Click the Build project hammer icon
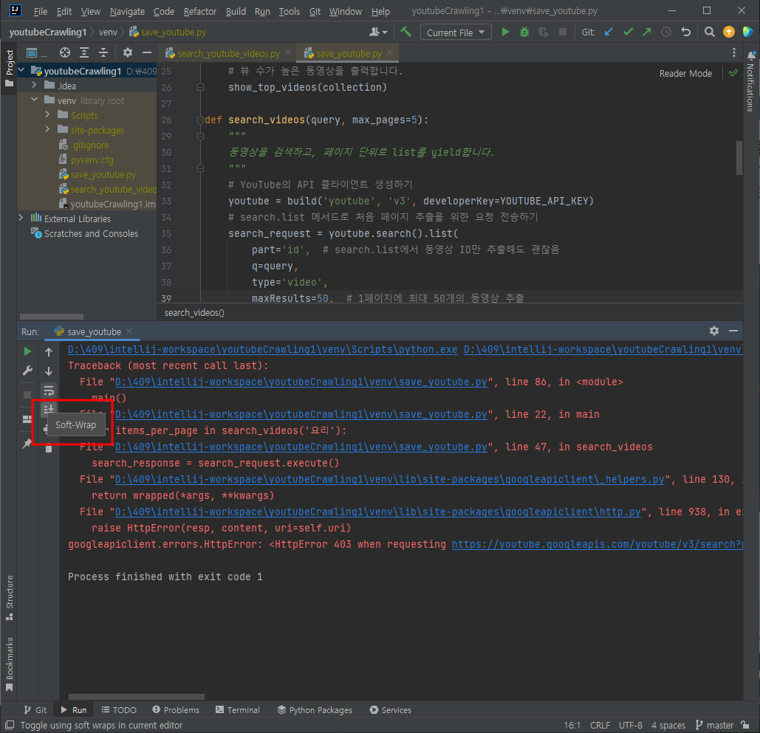The image size is (760, 733). tap(405, 32)
